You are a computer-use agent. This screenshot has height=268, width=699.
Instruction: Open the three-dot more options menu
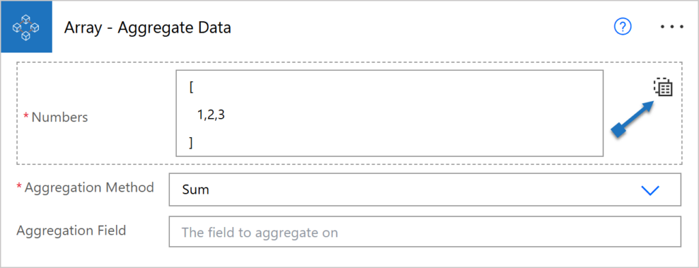pos(672,27)
